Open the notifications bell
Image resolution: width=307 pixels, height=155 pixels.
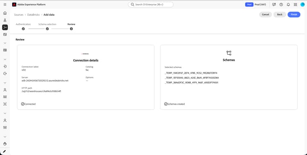click(x=288, y=4)
